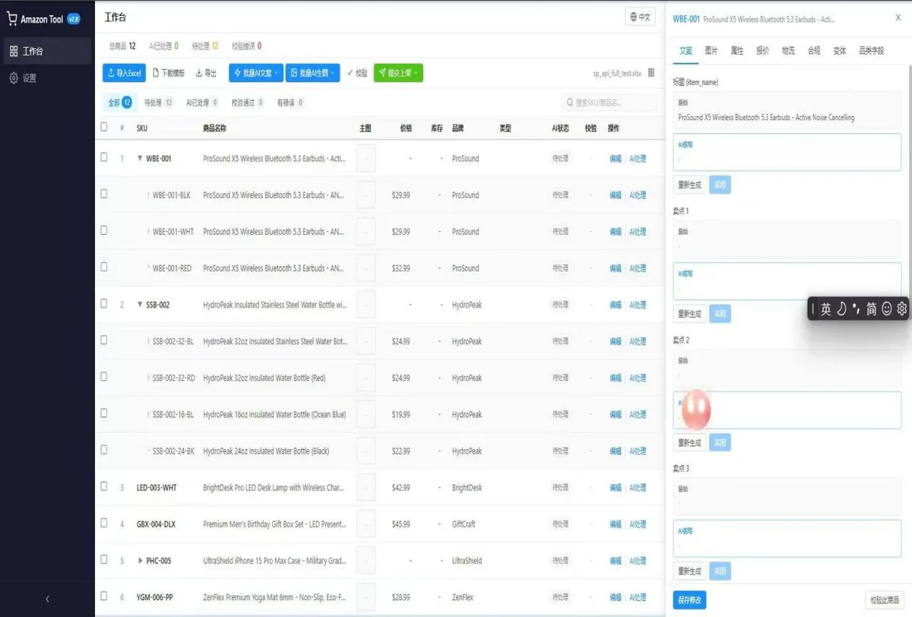Switch language with the 中文 globe button
This screenshot has width=912, height=617.
click(641, 17)
